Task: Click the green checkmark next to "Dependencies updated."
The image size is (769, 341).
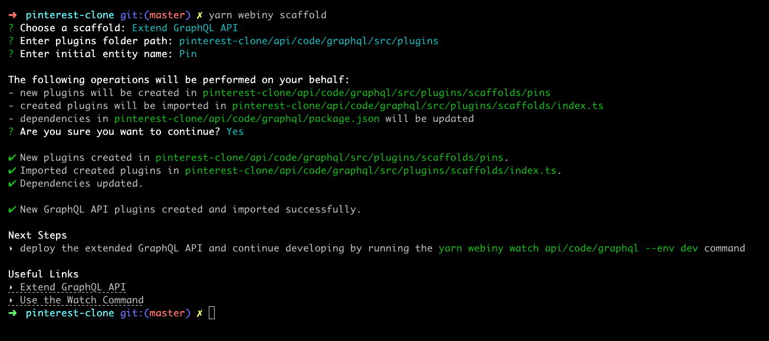Action: pyautogui.click(x=12, y=183)
